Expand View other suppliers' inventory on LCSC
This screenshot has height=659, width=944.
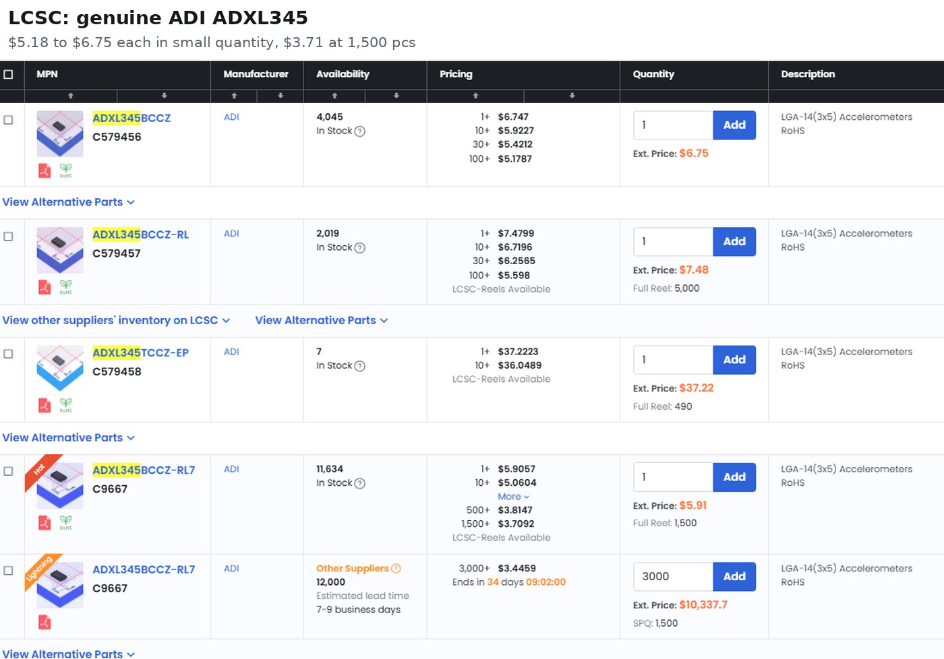(x=116, y=320)
